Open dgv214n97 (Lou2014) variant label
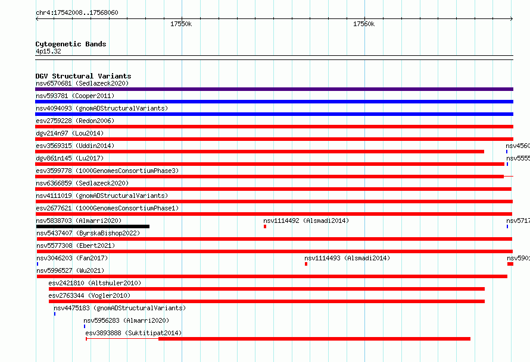 pyautogui.click(x=70, y=133)
